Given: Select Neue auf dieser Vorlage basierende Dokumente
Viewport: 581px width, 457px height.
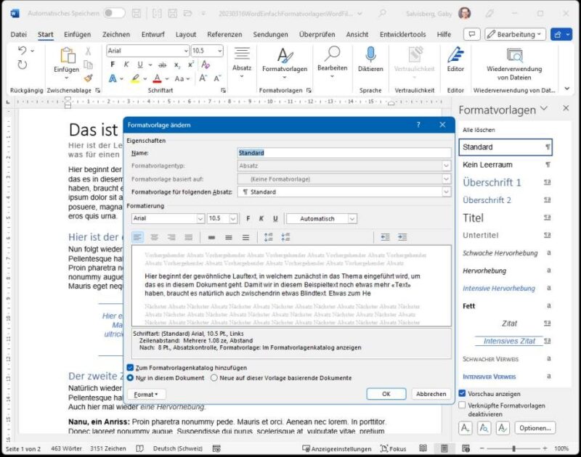Looking at the screenshot, I should click(x=214, y=378).
